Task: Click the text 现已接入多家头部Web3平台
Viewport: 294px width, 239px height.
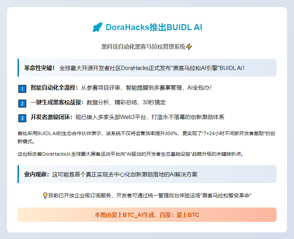Action: point(111,117)
